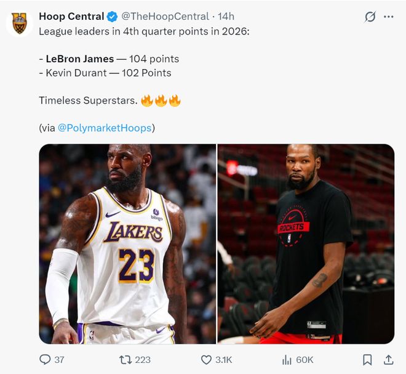Image resolution: width=406 pixels, height=374 pixels.
Task: Open the three-dot more options menu
Action: pos(388,17)
